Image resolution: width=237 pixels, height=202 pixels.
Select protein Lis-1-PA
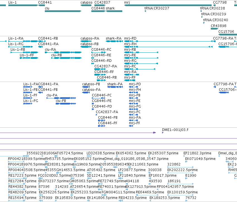28,87
